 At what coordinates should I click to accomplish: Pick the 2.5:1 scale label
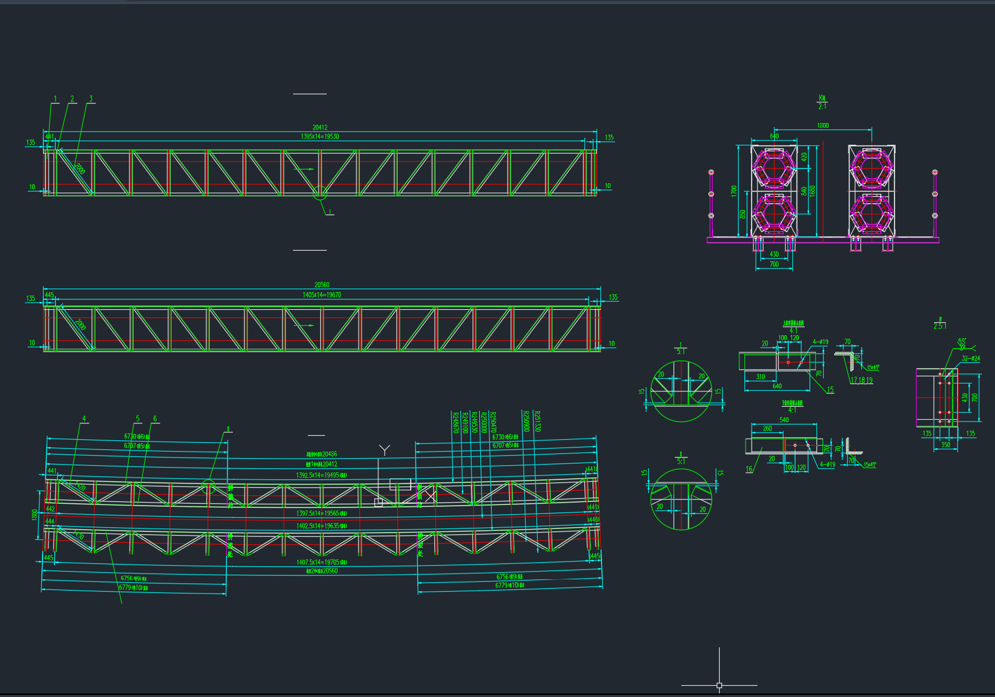(x=940, y=326)
